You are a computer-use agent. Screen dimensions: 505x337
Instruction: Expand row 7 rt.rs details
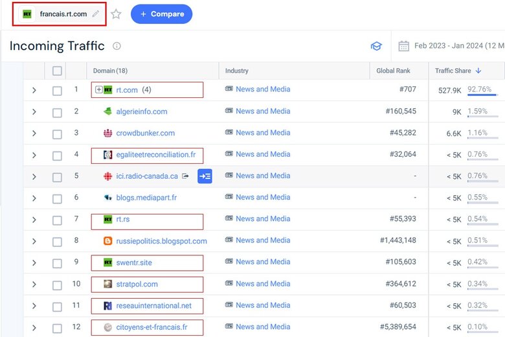point(34,220)
